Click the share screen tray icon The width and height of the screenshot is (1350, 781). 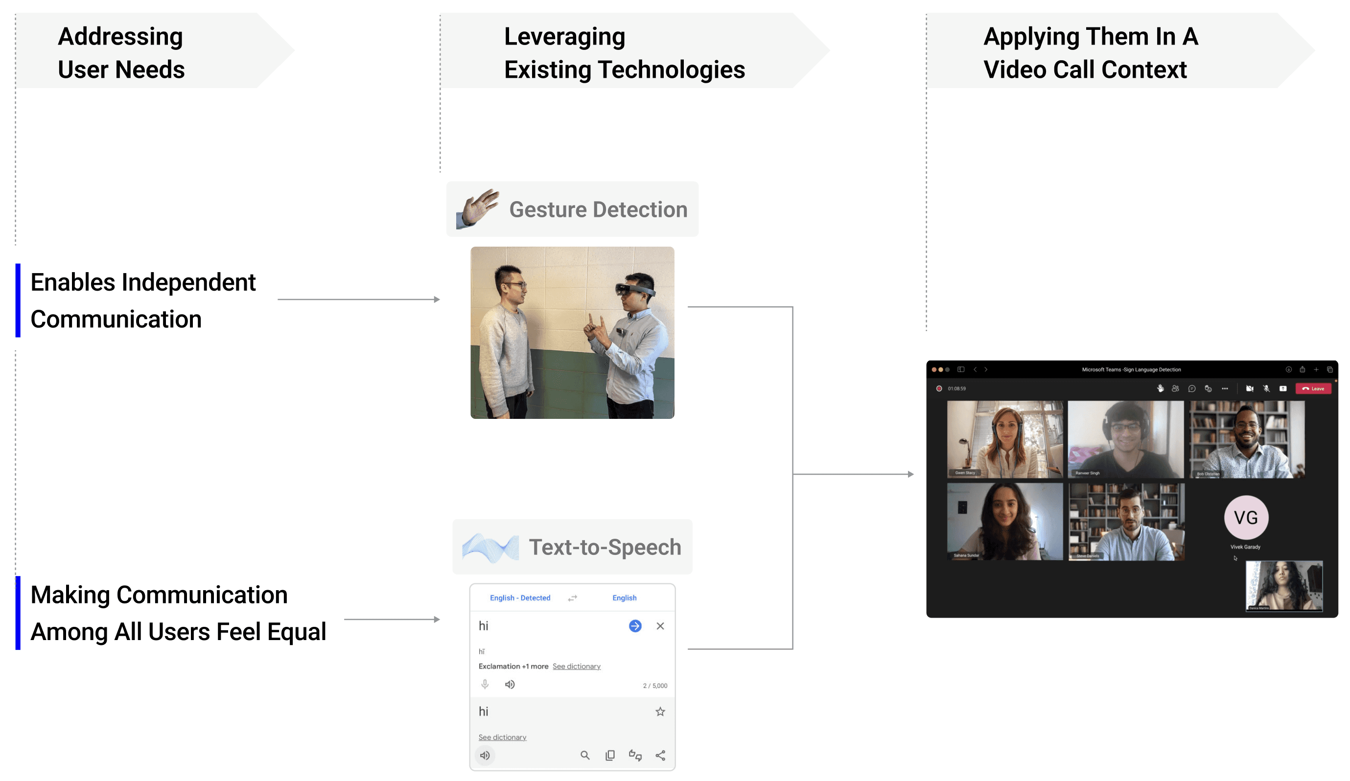click(1283, 389)
